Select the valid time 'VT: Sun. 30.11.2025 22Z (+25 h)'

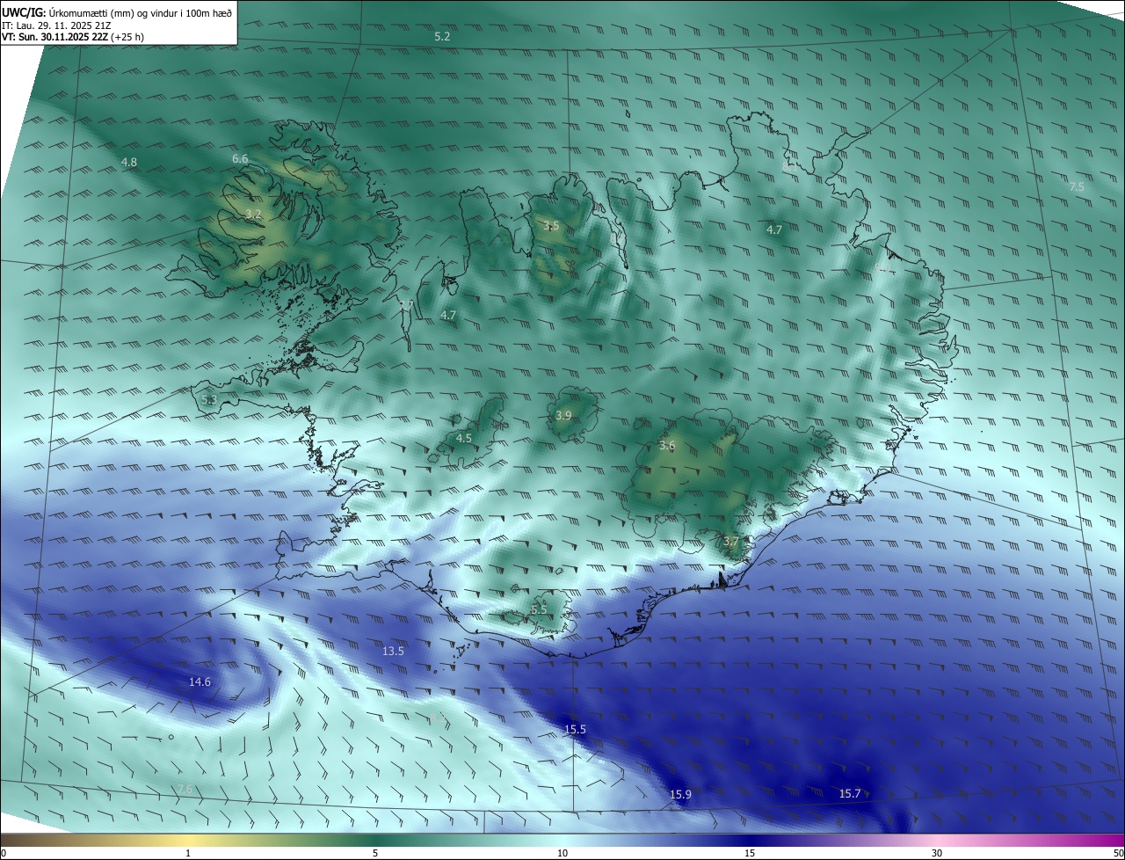73,38
